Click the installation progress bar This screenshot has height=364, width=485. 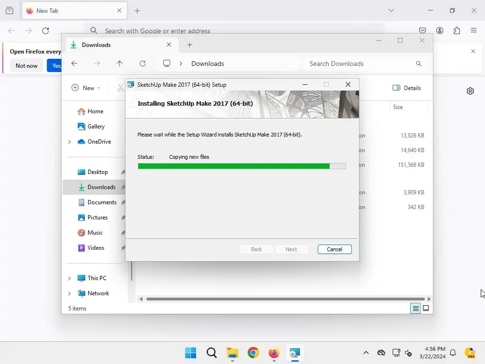(x=242, y=166)
